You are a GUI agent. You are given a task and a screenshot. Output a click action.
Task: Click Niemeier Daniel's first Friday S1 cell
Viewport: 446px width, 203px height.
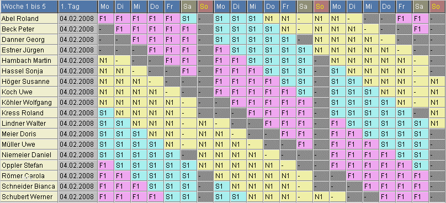[x=172, y=155]
